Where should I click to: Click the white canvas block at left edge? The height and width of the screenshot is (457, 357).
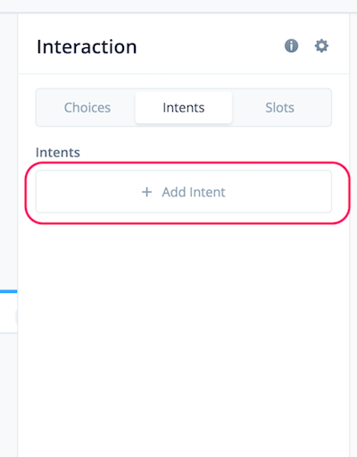tap(8, 313)
